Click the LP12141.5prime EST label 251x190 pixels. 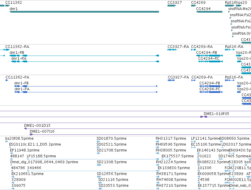[206, 139]
